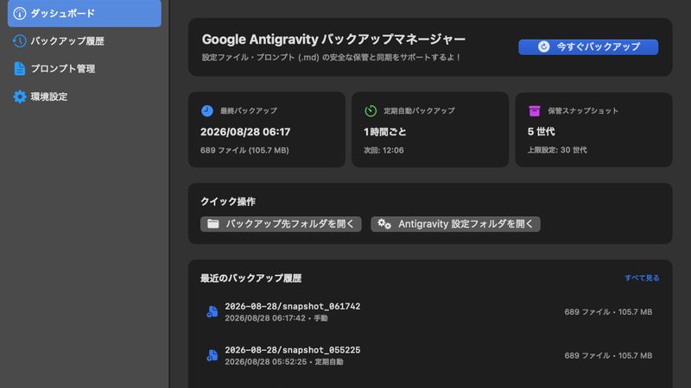Open the Antigravity 設定フォルダを開く button

(x=456, y=224)
